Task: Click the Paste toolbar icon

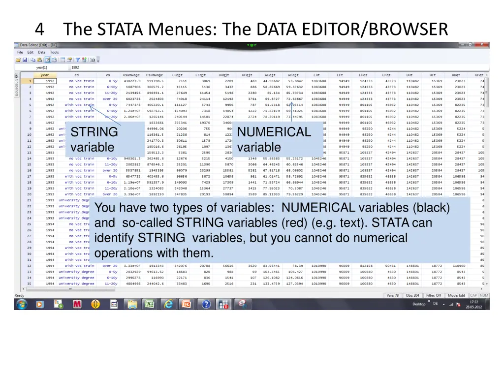Action: pos(39,60)
